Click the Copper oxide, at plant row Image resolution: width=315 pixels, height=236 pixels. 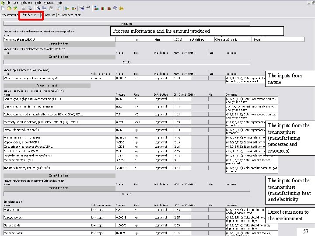[59, 142]
